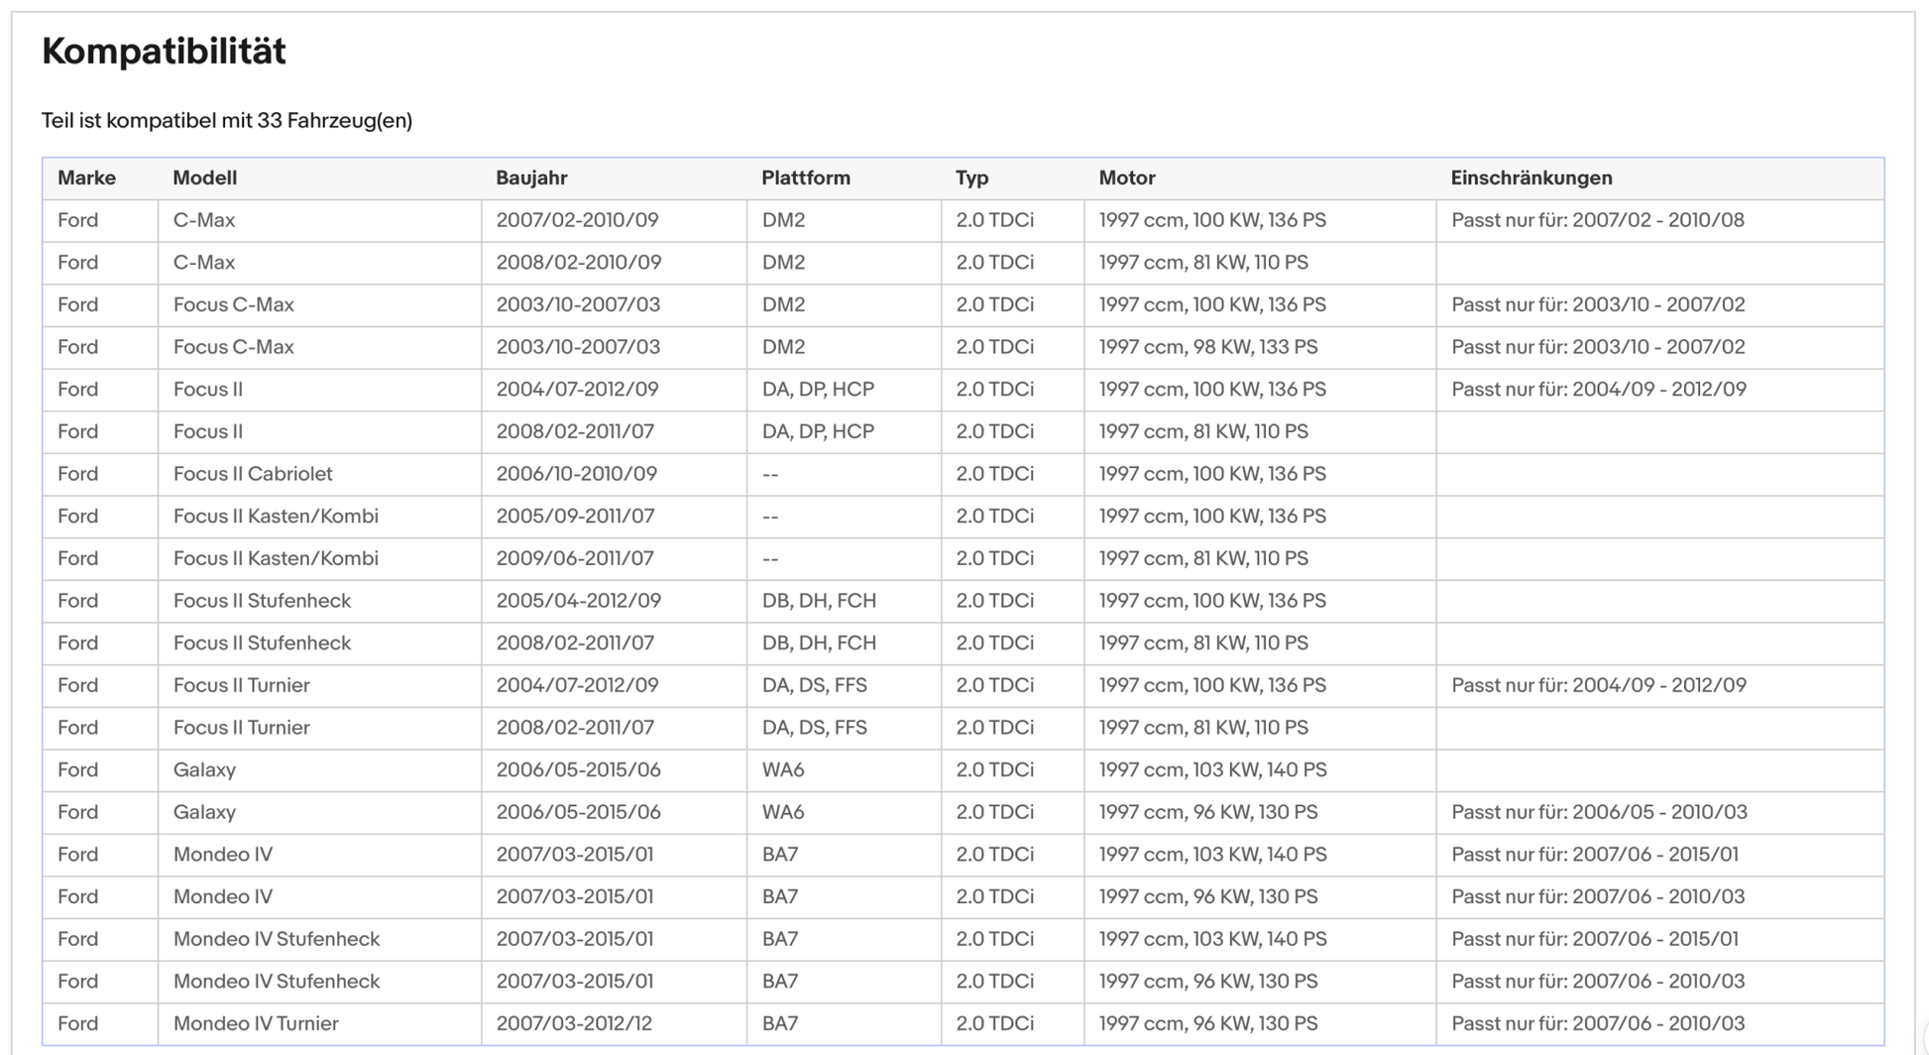Select the Baujahr cell 2005/09-2011/07
This screenshot has height=1055, width=1929.
(575, 517)
